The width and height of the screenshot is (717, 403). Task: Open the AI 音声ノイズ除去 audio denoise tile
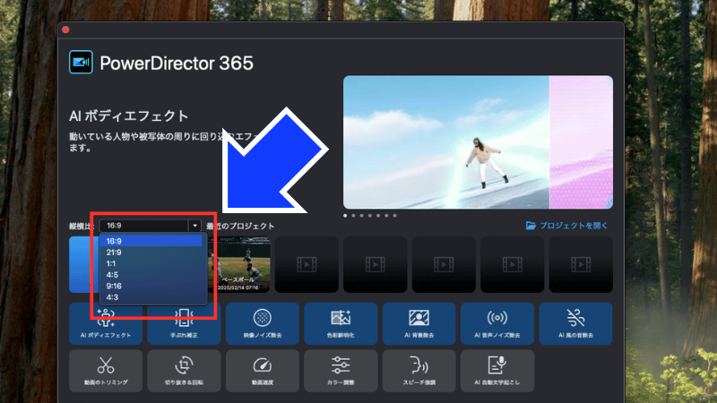point(497,323)
